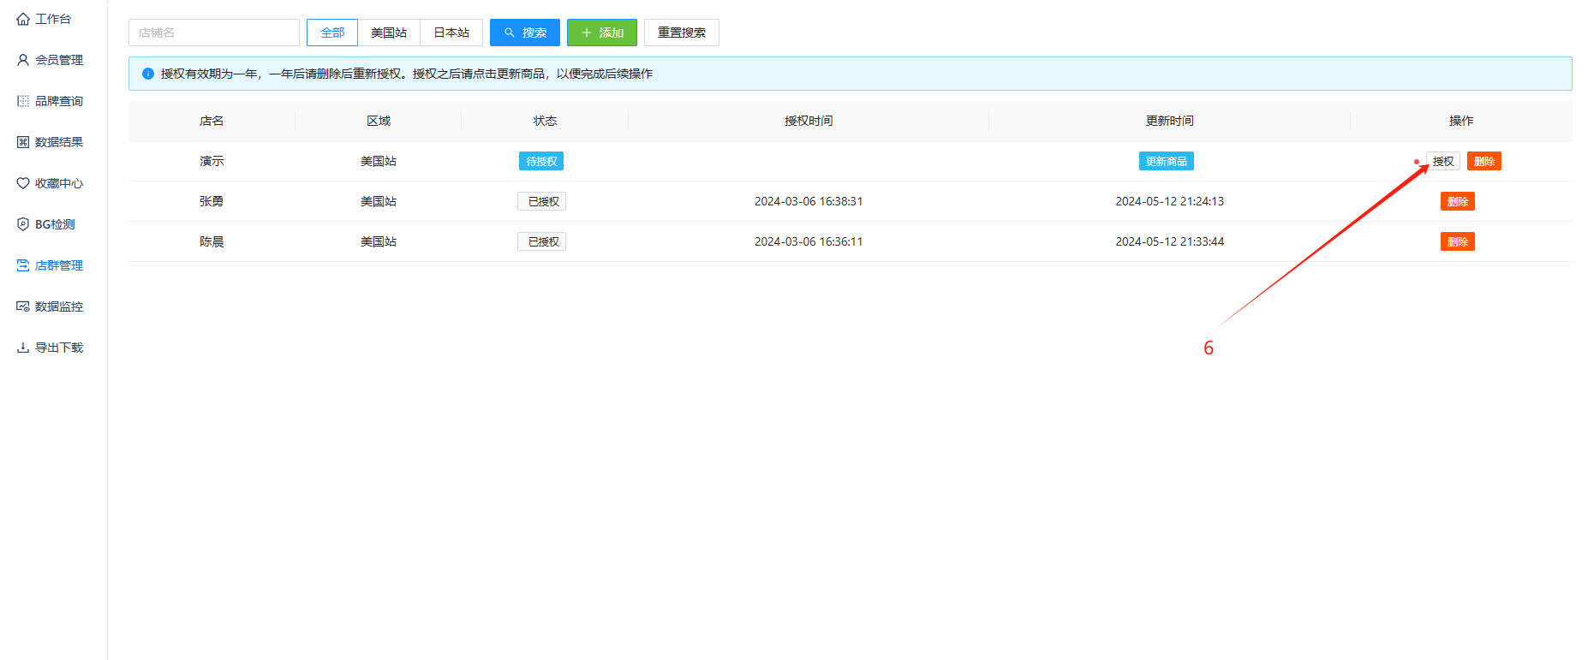Click the 导出下载 download icon
Viewport: 1588px width, 660px height.
23,348
